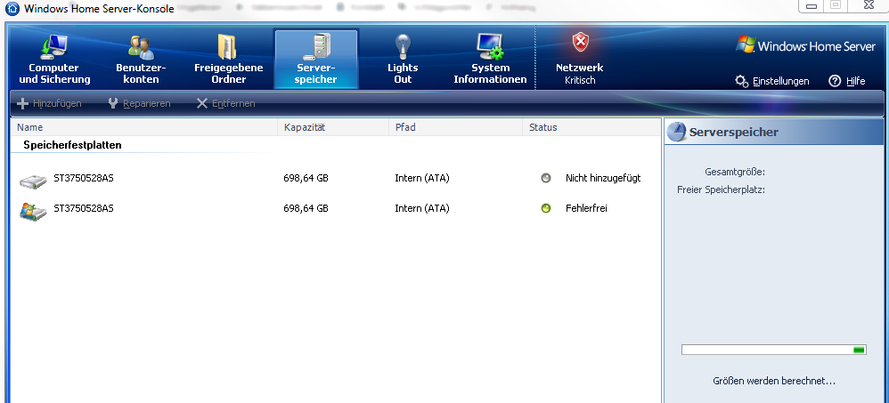
Task: Select the Windows system drive icon
Action: (33, 212)
